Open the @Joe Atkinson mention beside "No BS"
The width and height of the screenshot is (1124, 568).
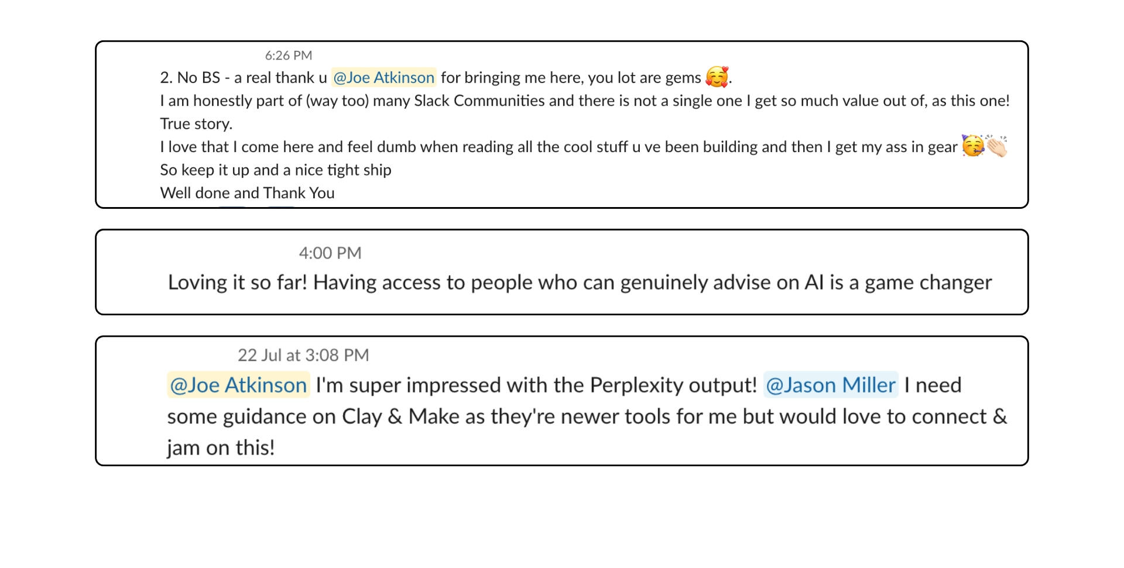coord(383,78)
